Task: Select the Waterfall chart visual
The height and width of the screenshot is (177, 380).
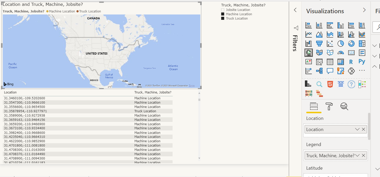Action: [x=309, y=43]
